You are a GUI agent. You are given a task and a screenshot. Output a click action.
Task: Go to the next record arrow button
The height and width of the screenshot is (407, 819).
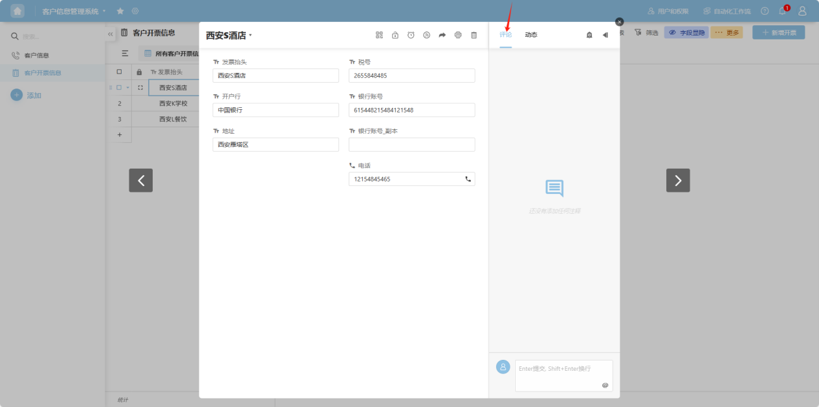point(677,180)
